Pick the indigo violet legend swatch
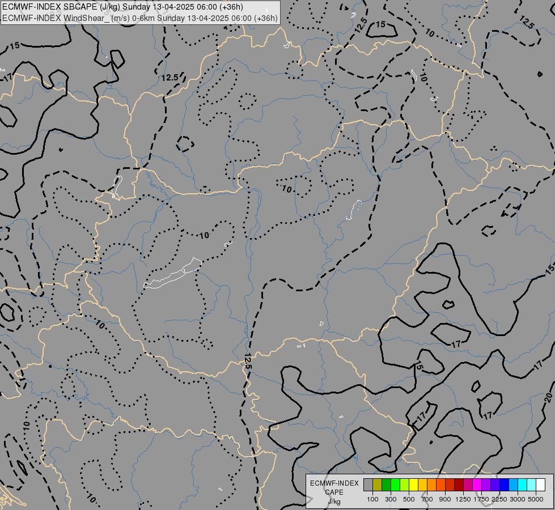The width and height of the screenshot is (555, 510). coord(495,485)
